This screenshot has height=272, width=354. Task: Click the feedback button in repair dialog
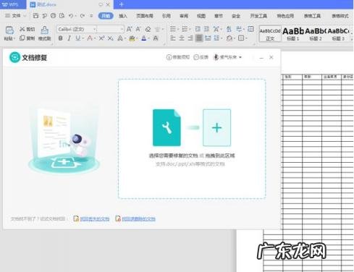pyautogui.click(x=201, y=57)
